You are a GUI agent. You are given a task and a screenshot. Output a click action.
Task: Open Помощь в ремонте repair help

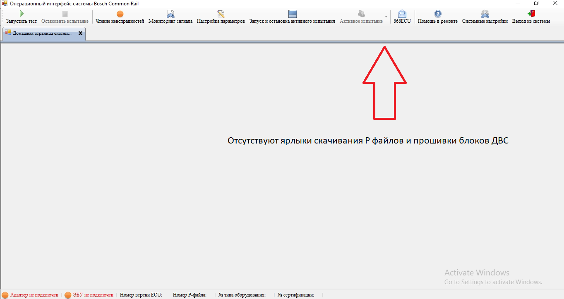pos(438,17)
